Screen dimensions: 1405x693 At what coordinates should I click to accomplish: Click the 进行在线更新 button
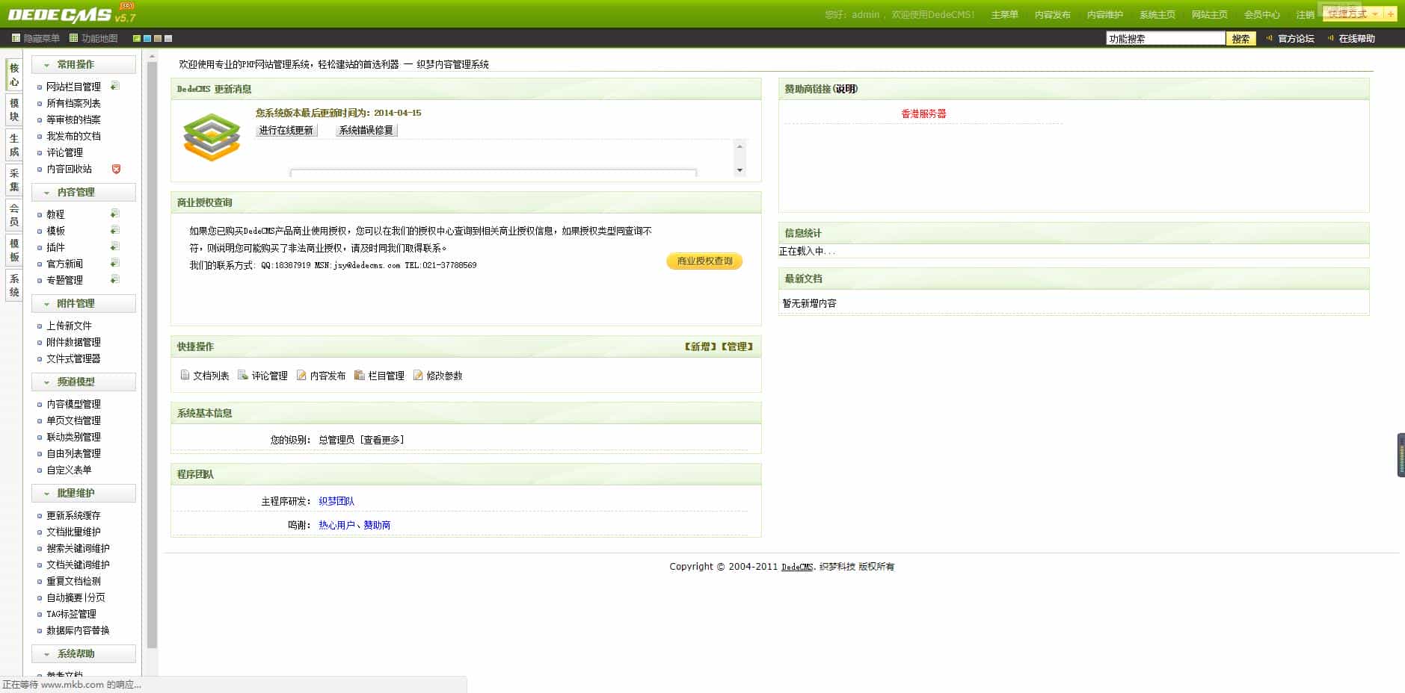286,130
